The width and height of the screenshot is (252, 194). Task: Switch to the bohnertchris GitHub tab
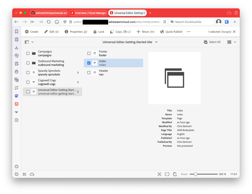click(49, 13)
